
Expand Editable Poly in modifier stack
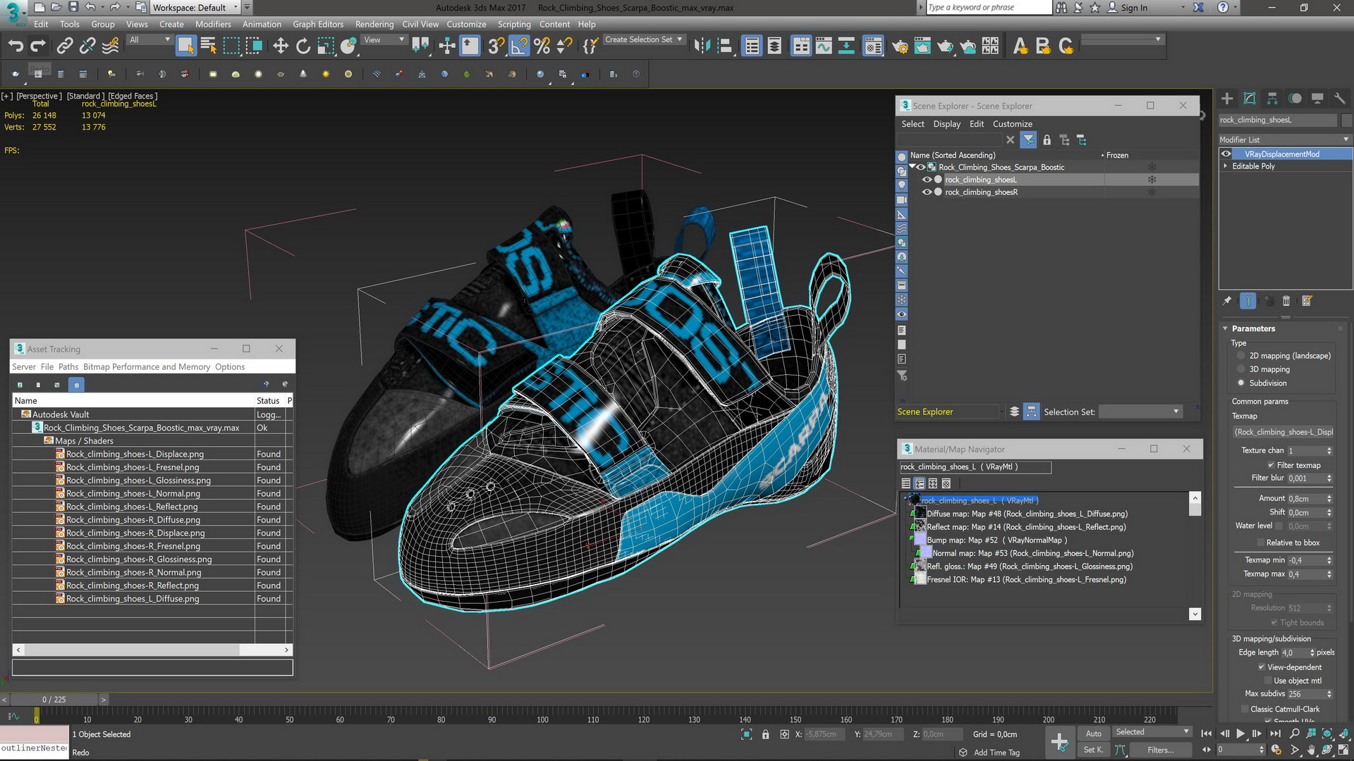point(1226,166)
